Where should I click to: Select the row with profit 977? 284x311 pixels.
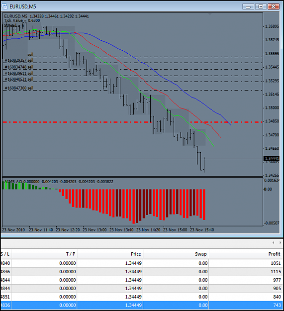pos(142,280)
